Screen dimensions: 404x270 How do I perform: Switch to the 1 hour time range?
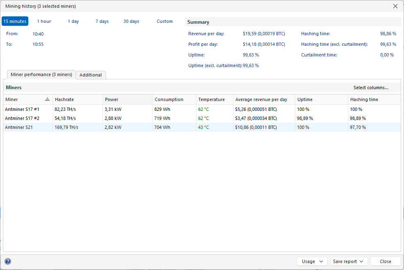(x=44, y=21)
